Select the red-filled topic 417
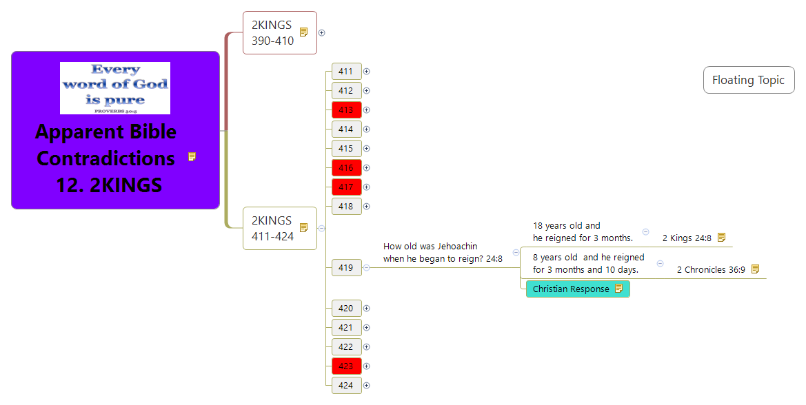 pos(347,187)
